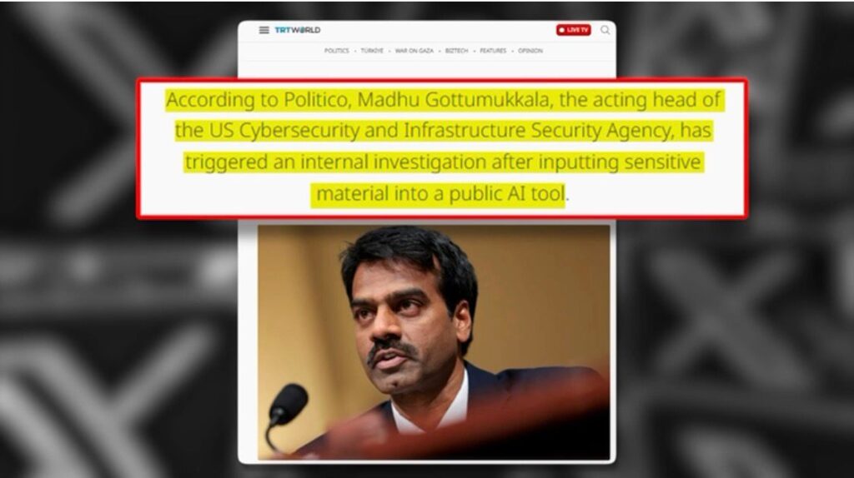Click the red Live TV button
The height and width of the screenshot is (478, 854).
574,30
